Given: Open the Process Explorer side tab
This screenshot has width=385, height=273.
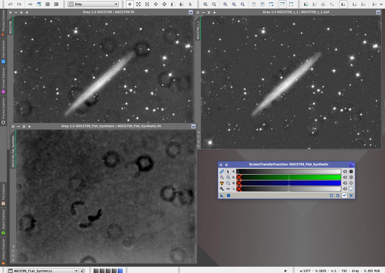Looking at the screenshot, I should tap(3, 111).
